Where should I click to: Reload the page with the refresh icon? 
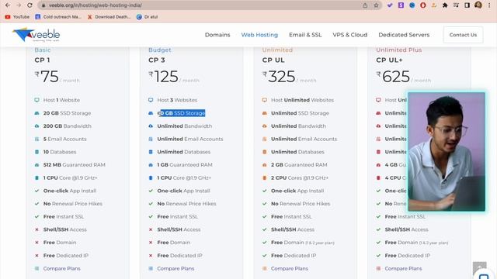(x=30, y=5)
